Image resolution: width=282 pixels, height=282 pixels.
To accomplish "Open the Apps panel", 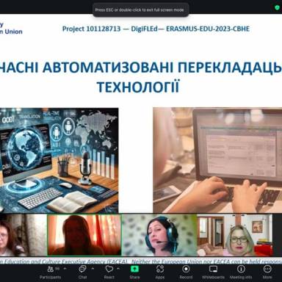I will (160, 272).
